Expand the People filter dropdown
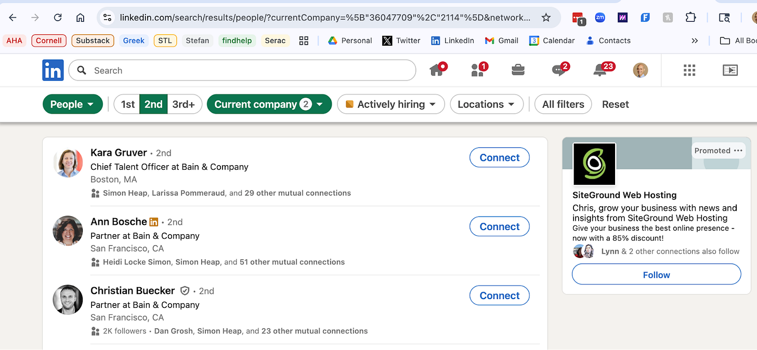The image size is (757, 350). [x=72, y=104]
